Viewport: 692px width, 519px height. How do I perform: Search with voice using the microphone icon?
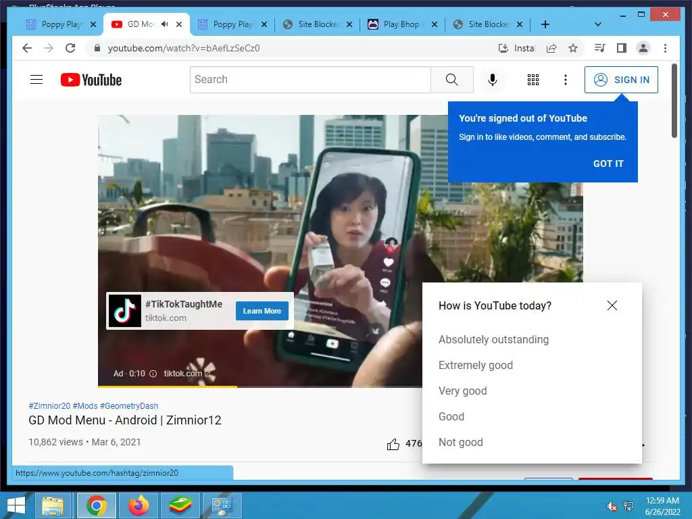click(x=493, y=80)
